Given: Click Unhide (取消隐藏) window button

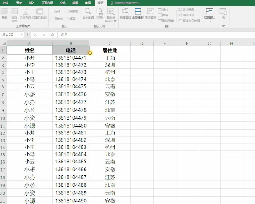Looking at the screenshot, I should click(x=166, y=20).
